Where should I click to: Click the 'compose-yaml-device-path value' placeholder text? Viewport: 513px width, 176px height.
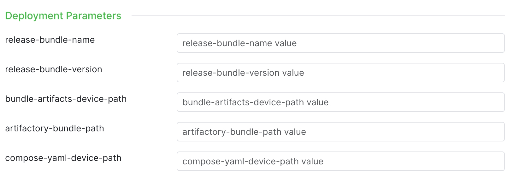253,162
